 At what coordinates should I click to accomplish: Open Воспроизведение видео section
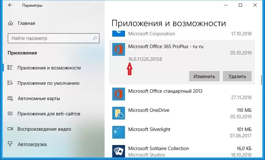pyautogui.click(x=44, y=129)
